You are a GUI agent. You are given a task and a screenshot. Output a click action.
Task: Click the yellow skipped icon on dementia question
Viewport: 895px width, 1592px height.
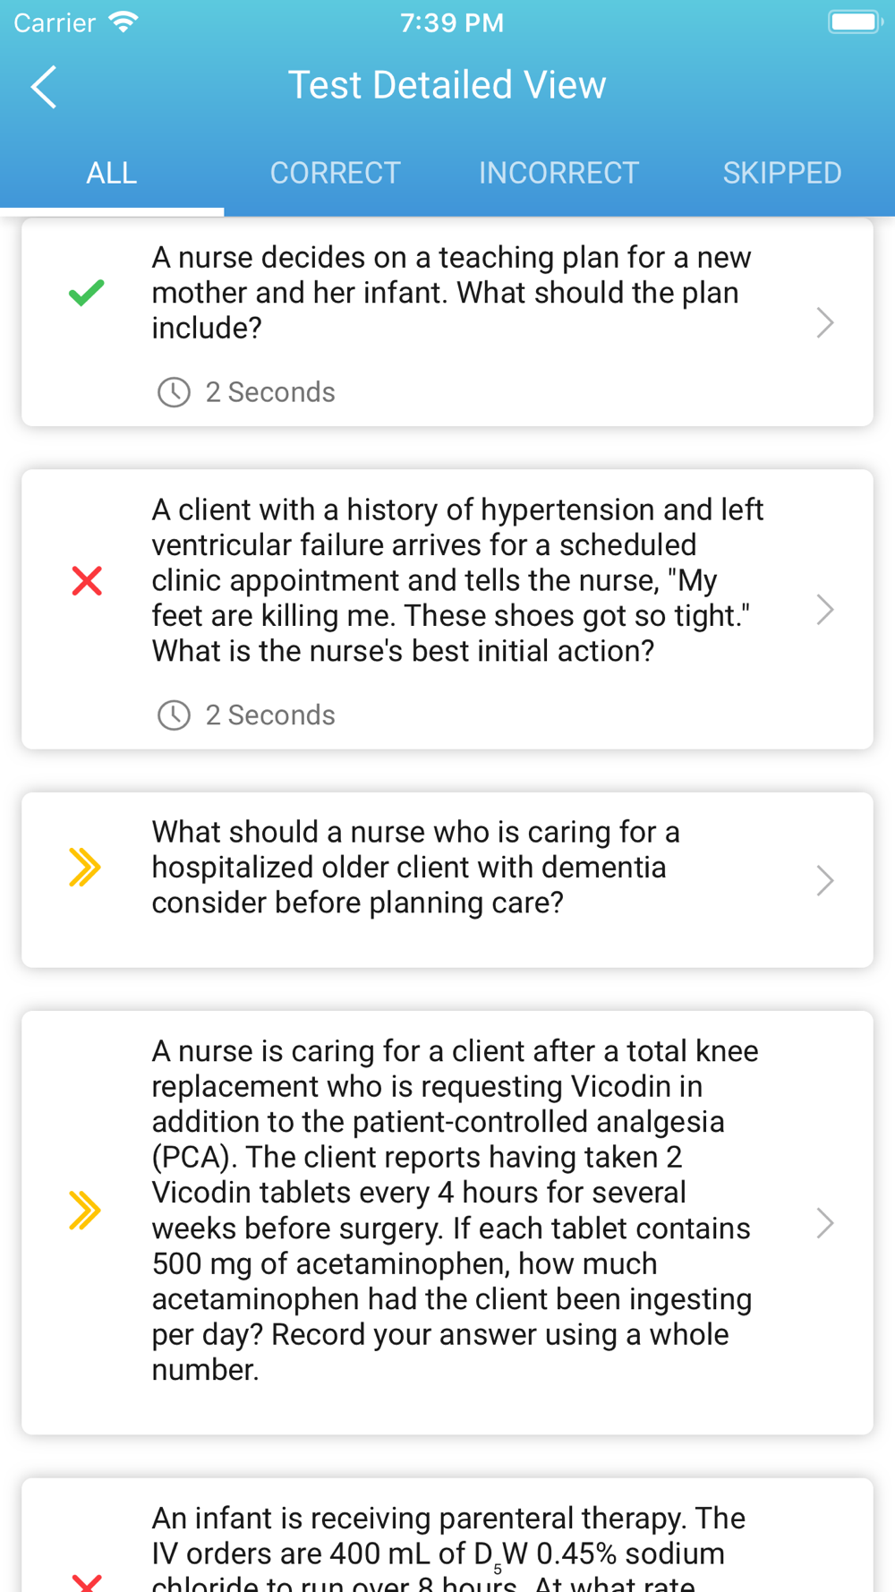[85, 867]
